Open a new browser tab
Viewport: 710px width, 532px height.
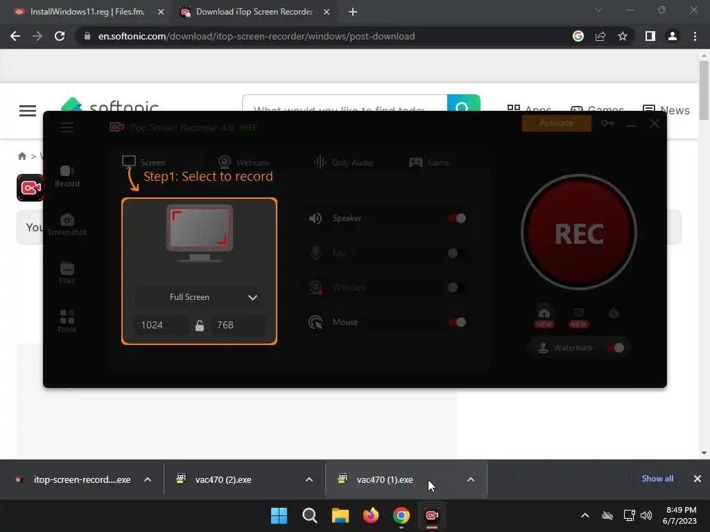pyautogui.click(x=353, y=12)
